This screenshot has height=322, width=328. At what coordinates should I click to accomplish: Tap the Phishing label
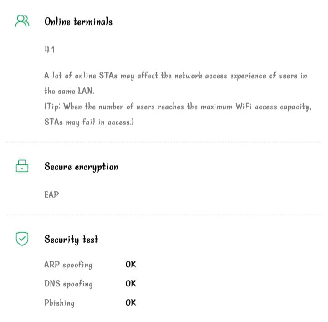point(59,303)
